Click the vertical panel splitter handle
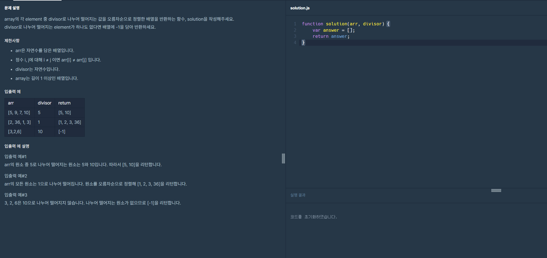This screenshot has width=547, height=258. tap(283, 158)
